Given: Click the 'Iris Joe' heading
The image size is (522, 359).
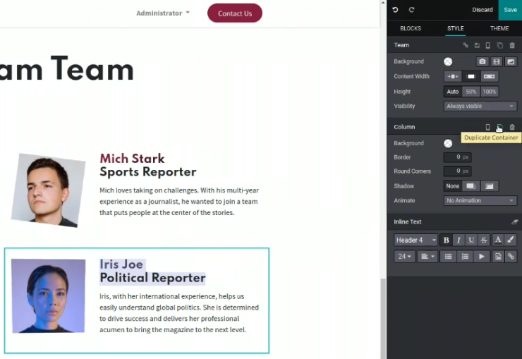Looking at the screenshot, I should [121, 264].
